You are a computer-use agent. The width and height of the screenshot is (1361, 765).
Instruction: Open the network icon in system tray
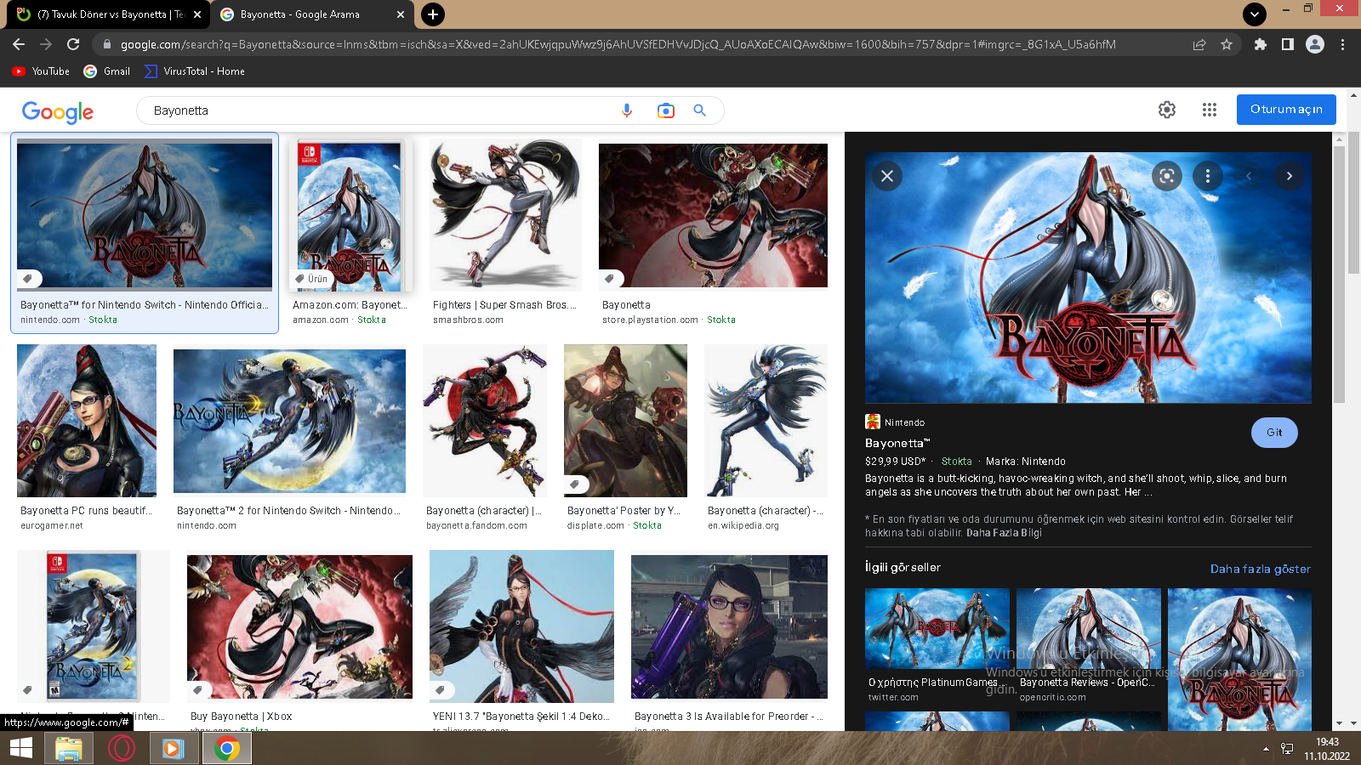(x=1287, y=749)
